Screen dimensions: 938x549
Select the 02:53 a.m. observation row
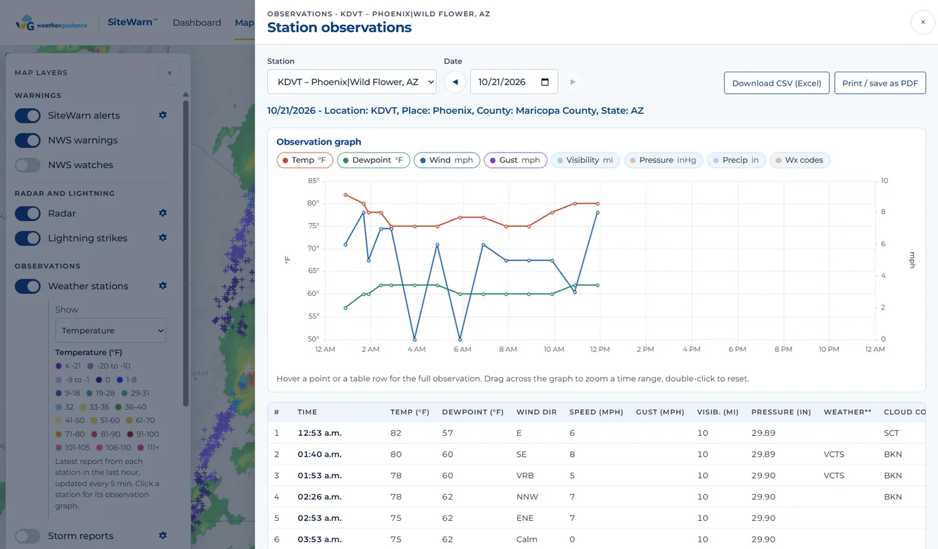tap(596, 518)
